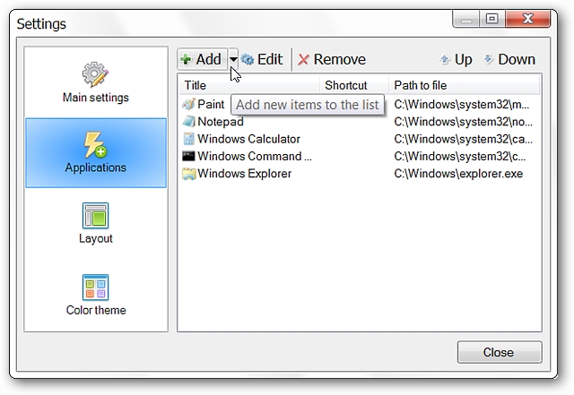Image resolution: width=574 pixels, height=395 pixels.
Task: Open the Layout settings page
Action: pos(96,223)
